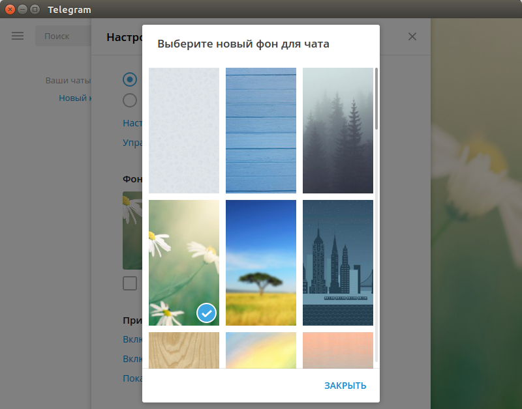The width and height of the screenshot is (522, 409).
Task: Choose the blue wooden planks background
Action: point(260,130)
